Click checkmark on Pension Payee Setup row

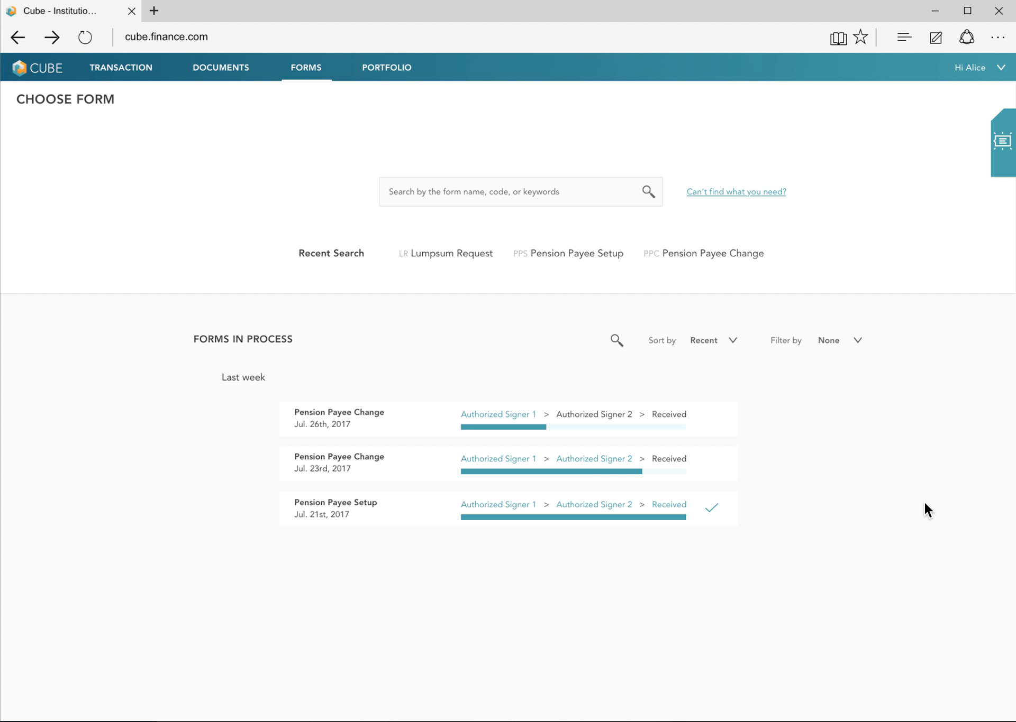712,507
